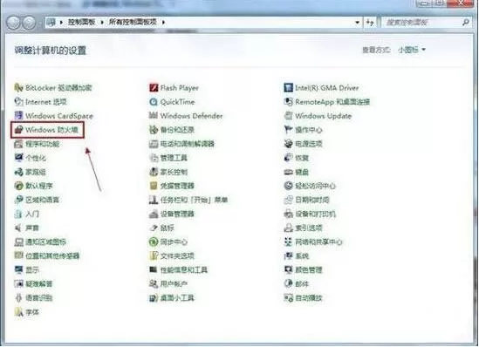This screenshot has height=347, width=479.
Task: Open Flash Player settings
Action: click(174, 88)
